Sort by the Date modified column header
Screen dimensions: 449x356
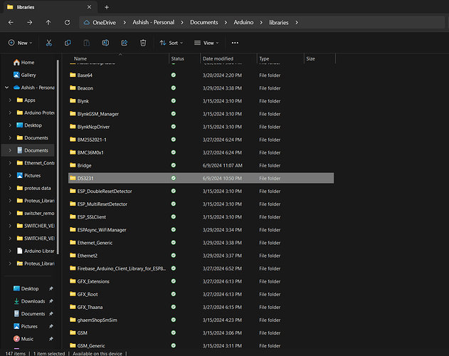(217, 58)
